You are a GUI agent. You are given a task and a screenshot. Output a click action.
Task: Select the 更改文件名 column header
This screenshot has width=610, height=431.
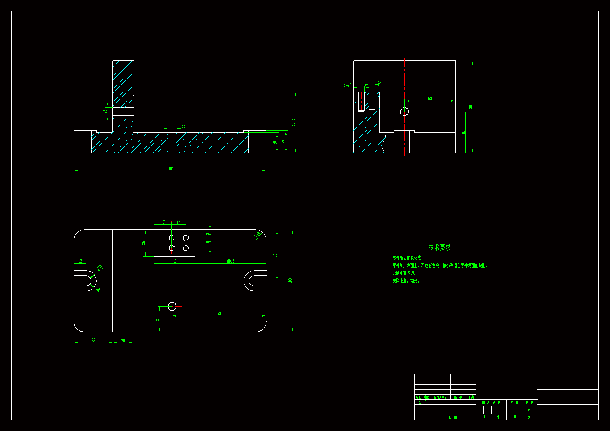440,397
